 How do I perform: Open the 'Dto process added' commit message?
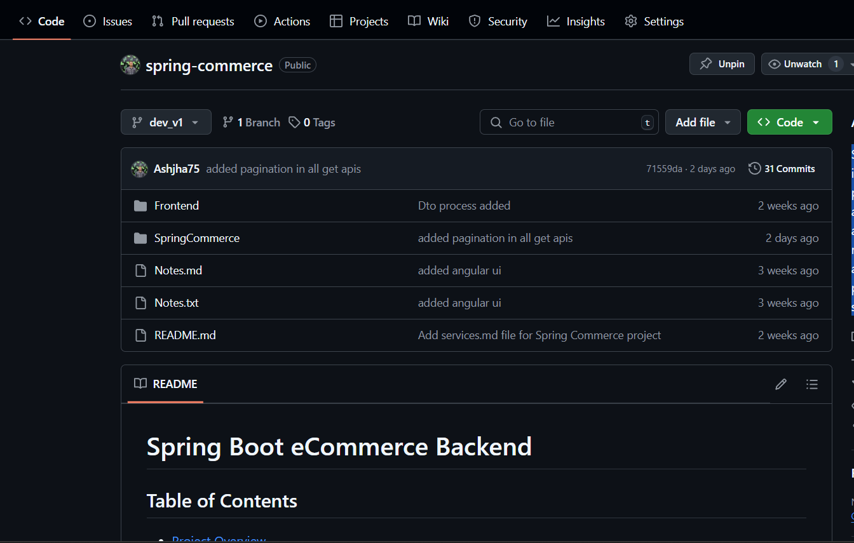click(x=464, y=206)
